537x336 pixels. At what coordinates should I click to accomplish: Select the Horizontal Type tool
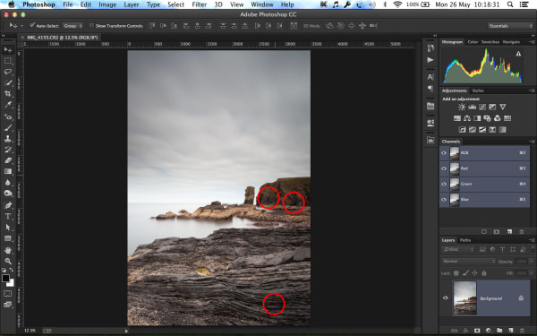[x=8, y=216]
